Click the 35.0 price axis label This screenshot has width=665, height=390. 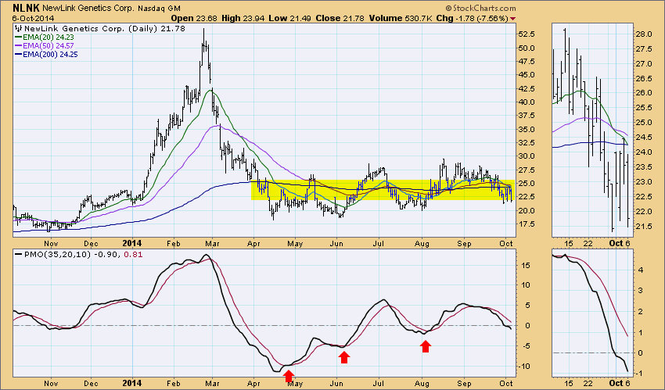[525, 129]
